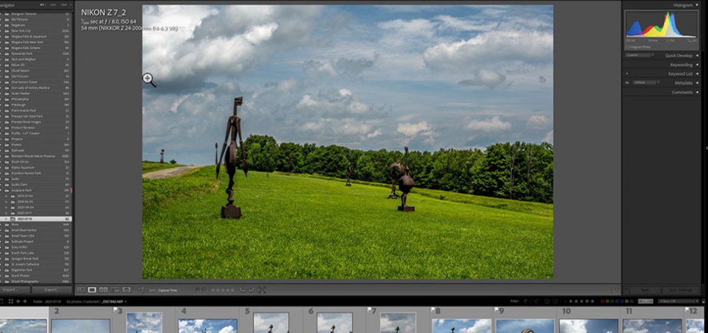Open Compare view from toolbar

click(x=103, y=290)
